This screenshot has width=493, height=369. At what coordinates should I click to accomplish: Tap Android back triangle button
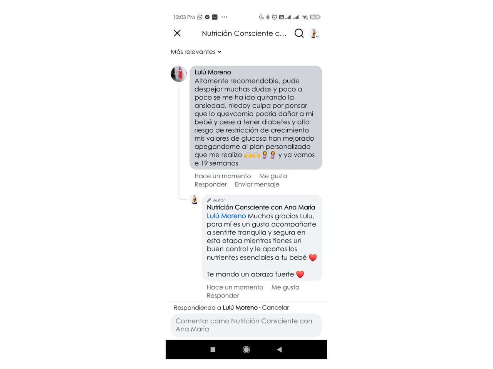280,349
